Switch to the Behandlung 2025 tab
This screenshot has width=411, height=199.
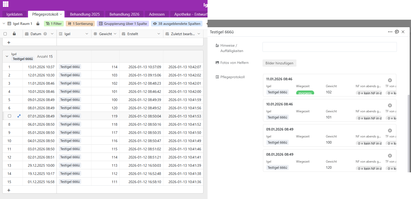click(85, 14)
